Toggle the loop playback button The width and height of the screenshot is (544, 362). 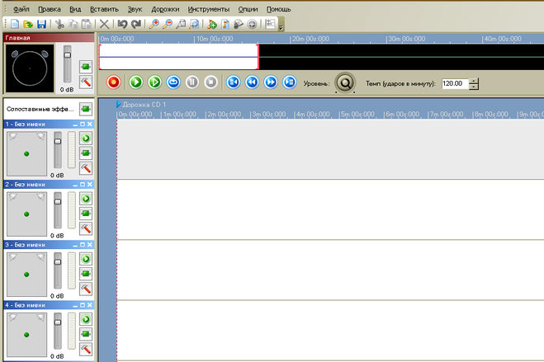[173, 82]
